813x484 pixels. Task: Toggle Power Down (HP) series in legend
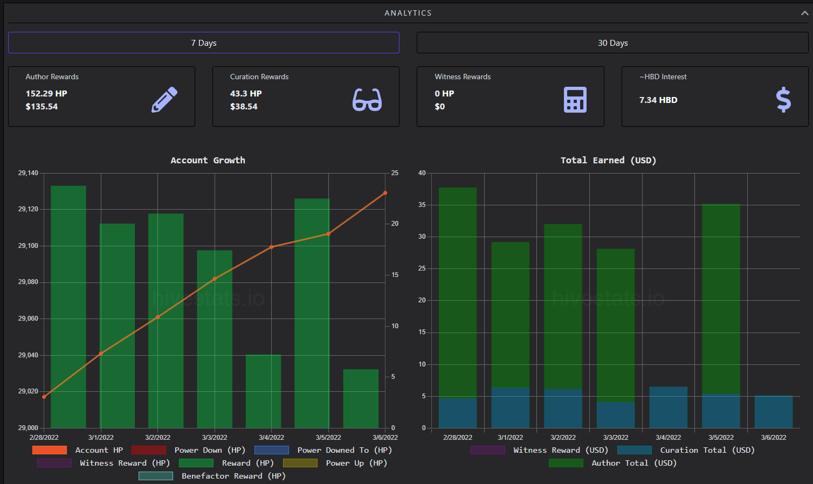point(189,450)
